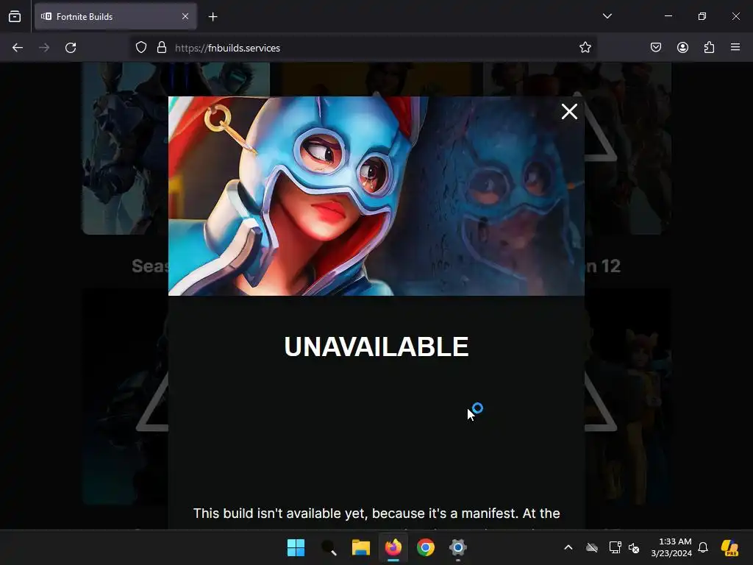The width and height of the screenshot is (753, 565).
Task: Go back to the previous page
Action: 18,48
